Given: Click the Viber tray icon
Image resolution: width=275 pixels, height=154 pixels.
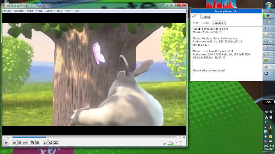Looking at the screenshot, I should [266, 141].
